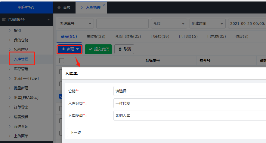Switch to the 草稿(81) tab

pyautogui.click(x=69, y=37)
